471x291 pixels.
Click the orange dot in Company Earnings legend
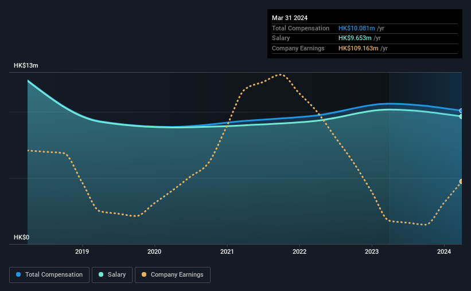click(x=144, y=274)
